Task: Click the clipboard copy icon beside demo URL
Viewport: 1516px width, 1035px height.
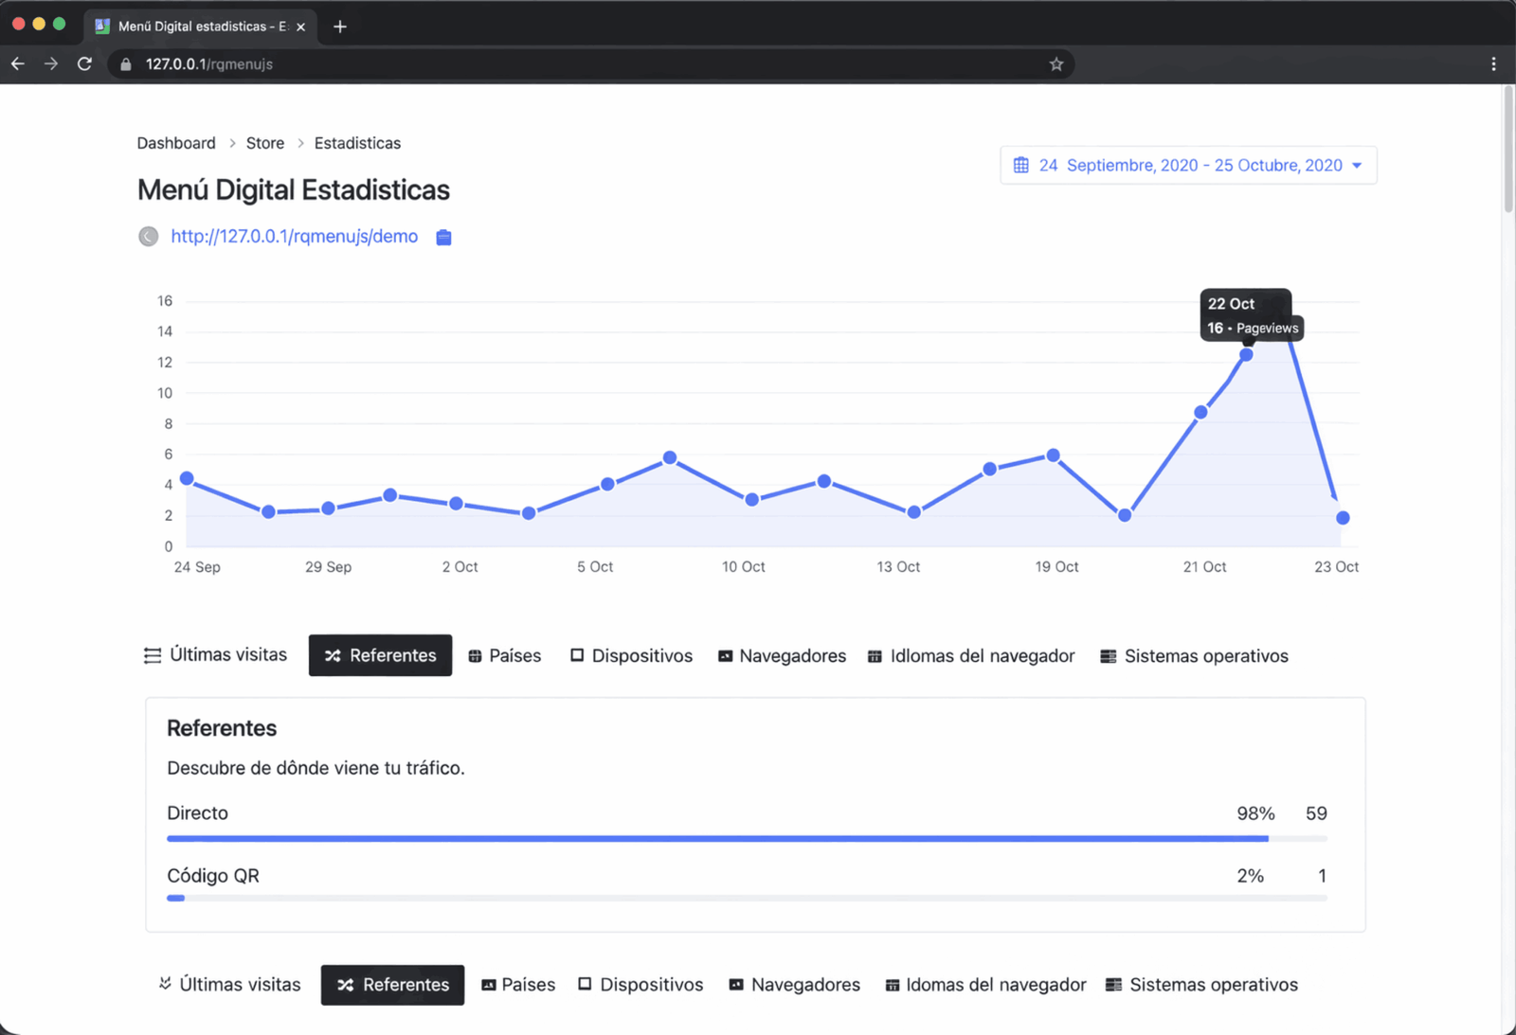Action: click(443, 237)
